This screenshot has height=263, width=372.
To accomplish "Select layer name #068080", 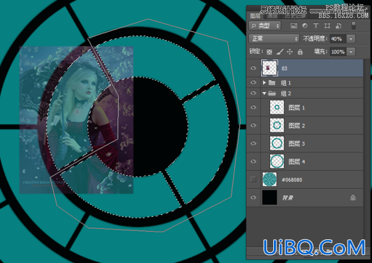I will 292,180.
